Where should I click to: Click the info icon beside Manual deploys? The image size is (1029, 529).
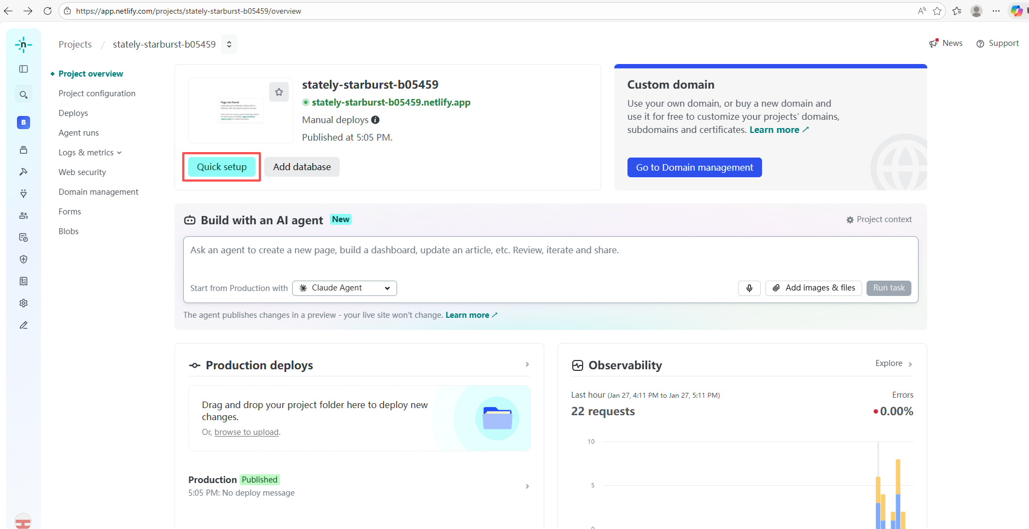[x=375, y=120]
